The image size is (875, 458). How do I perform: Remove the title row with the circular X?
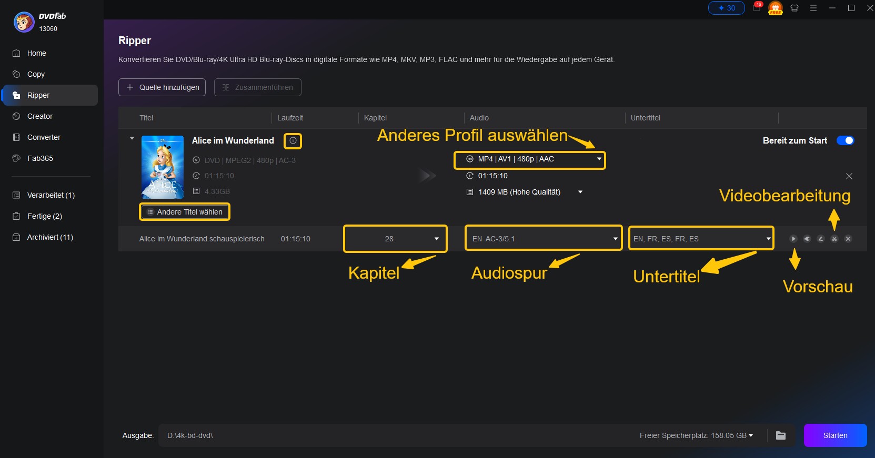click(x=848, y=239)
